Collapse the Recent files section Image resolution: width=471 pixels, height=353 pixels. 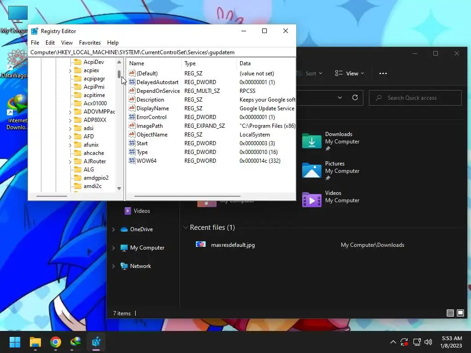(185, 228)
